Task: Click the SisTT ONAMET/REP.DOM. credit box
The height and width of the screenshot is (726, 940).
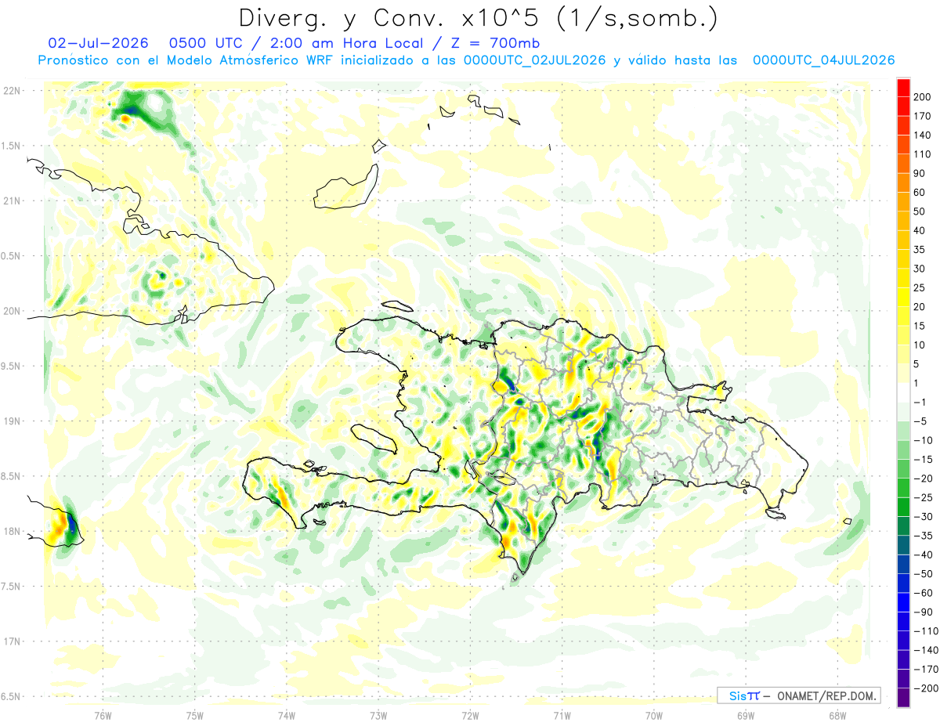Action: (x=798, y=695)
